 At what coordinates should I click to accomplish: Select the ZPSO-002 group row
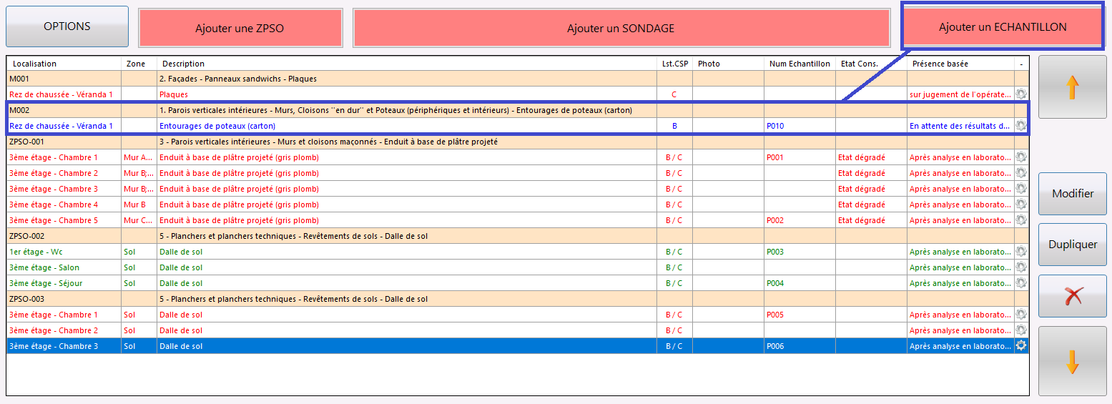(518, 236)
